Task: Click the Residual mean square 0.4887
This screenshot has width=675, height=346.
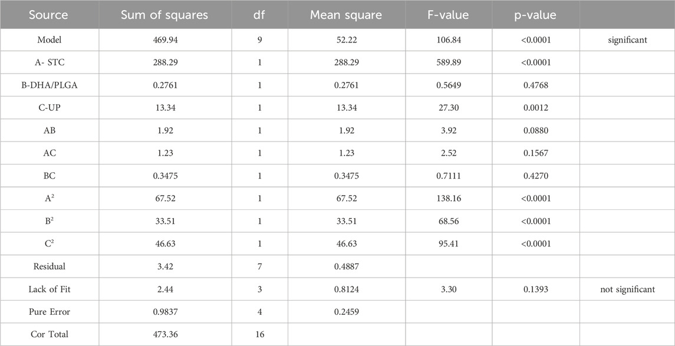Action: point(347,266)
